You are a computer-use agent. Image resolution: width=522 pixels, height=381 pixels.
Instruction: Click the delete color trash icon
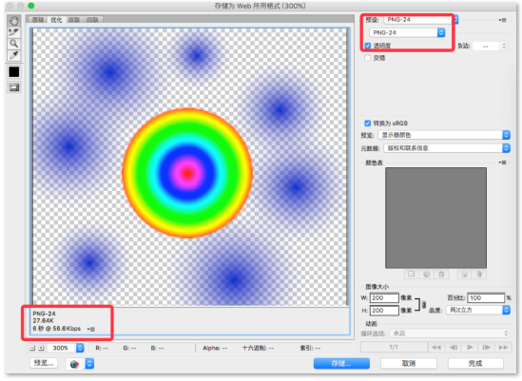click(x=479, y=275)
